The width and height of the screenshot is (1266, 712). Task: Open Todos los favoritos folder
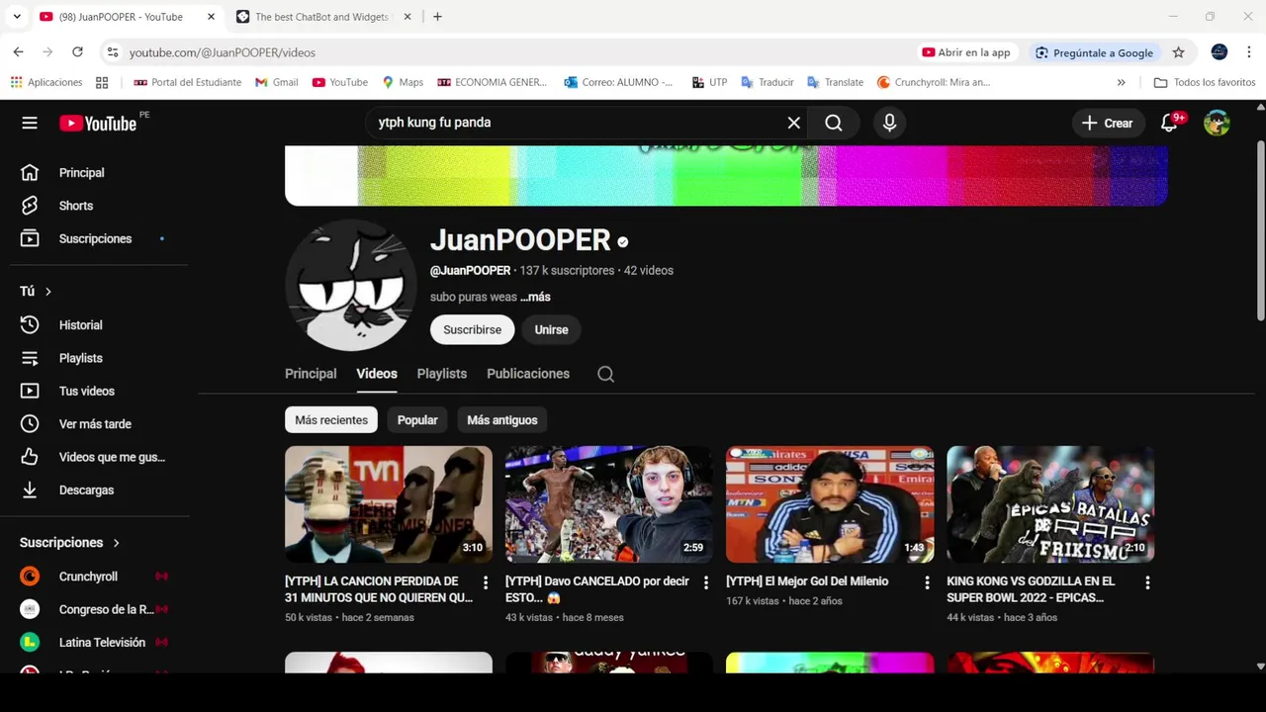(1204, 82)
